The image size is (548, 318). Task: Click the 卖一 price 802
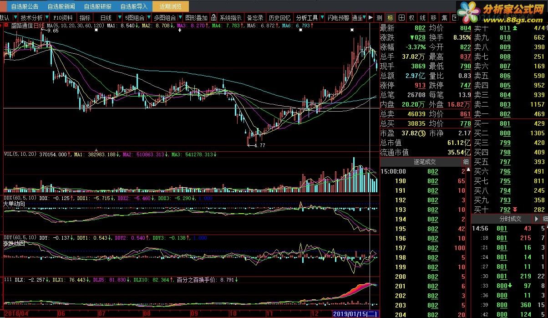(x=505, y=114)
